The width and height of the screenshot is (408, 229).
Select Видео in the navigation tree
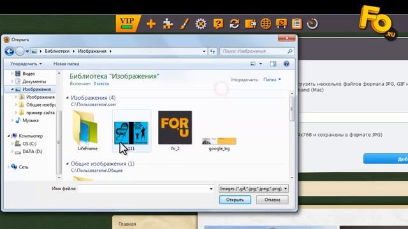[x=29, y=74]
